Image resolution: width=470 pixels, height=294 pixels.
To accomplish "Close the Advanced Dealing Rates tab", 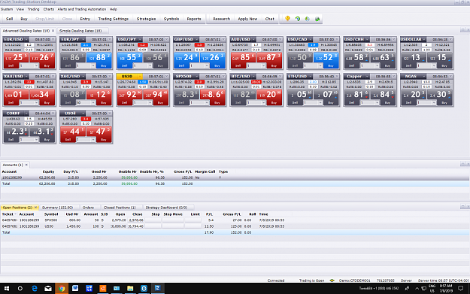I will coord(53,31).
